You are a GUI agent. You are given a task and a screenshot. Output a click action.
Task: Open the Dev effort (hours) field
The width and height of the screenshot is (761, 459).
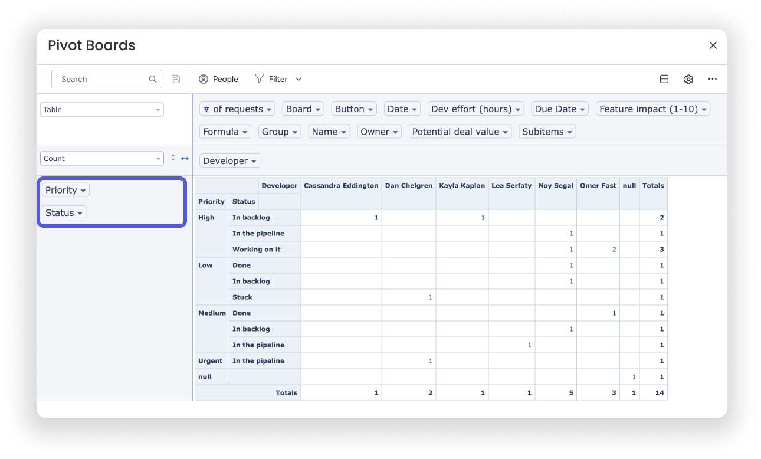tap(476, 109)
